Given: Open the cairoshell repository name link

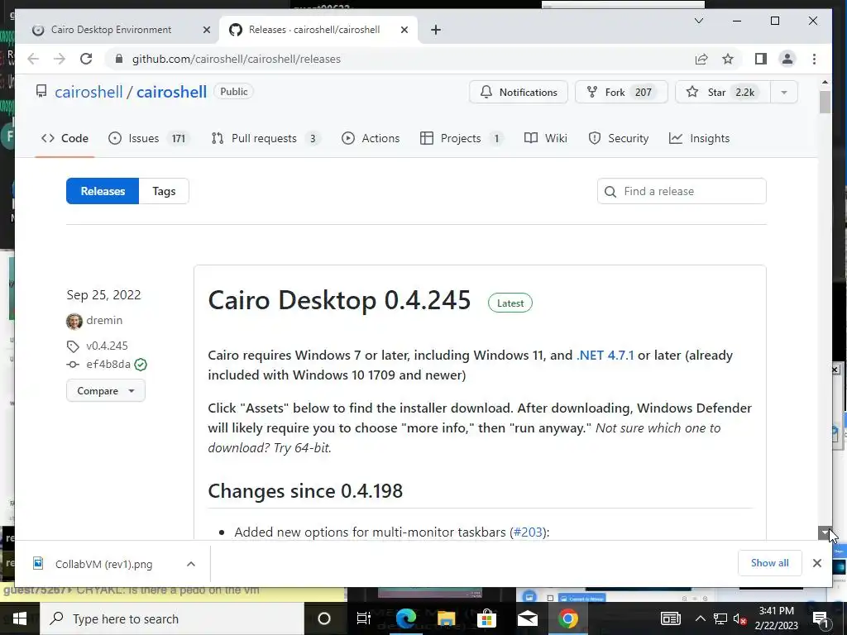Looking at the screenshot, I should pos(171,92).
